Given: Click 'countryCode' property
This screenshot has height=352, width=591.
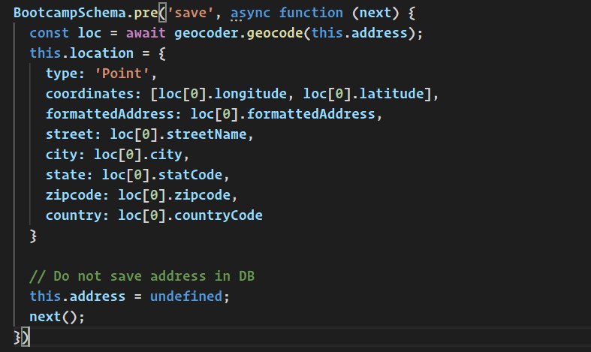Looking at the screenshot, I should pyautogui.click(x=219, y=215).
